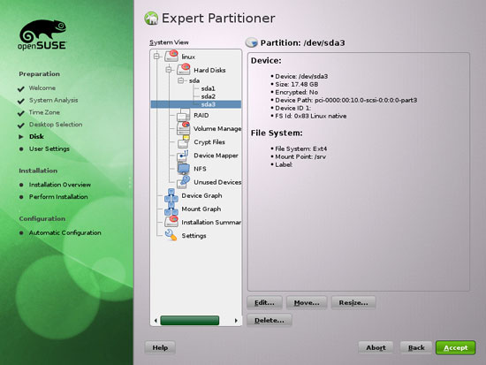Click the Crypt Files icon

click(x=184, y=141)
